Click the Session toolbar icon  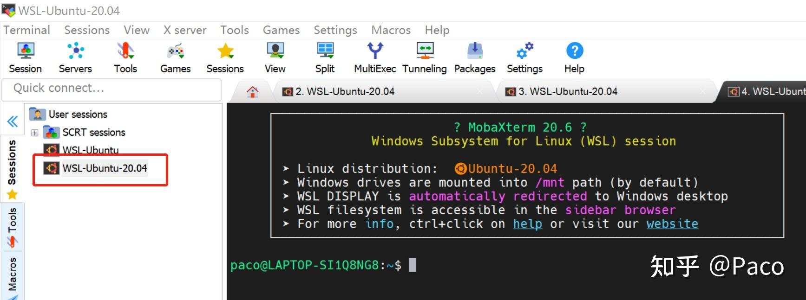point(26,50)
